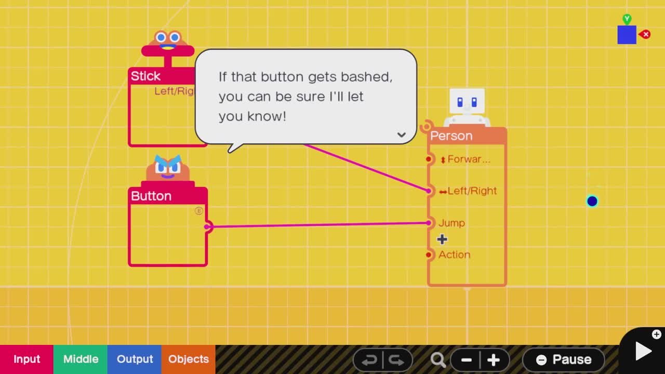The image size is (665, 374).
Task: Zoom out with the minus button
Action: (466, 360)
